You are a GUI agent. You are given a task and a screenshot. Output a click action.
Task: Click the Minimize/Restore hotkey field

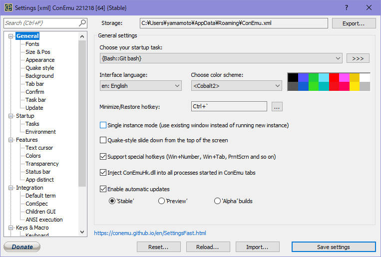(x=229, y=106)
